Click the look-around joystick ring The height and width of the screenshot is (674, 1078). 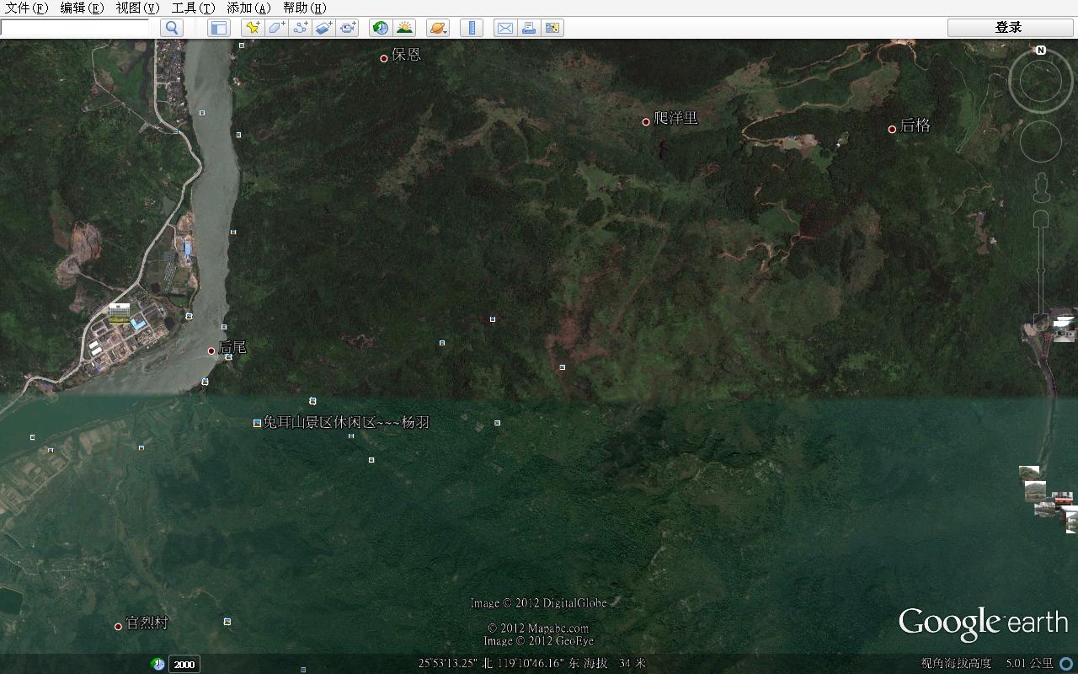click(1041, 82)
